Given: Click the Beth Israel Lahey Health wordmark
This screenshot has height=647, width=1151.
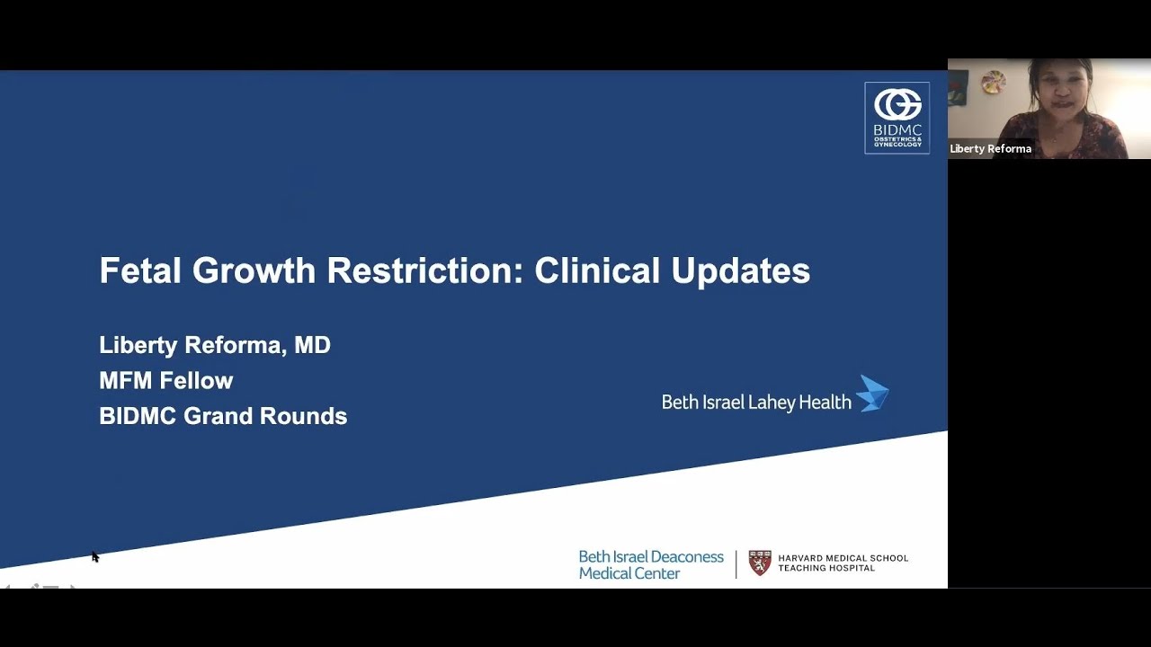Looking at the screenshot, I should click(756, 403).
